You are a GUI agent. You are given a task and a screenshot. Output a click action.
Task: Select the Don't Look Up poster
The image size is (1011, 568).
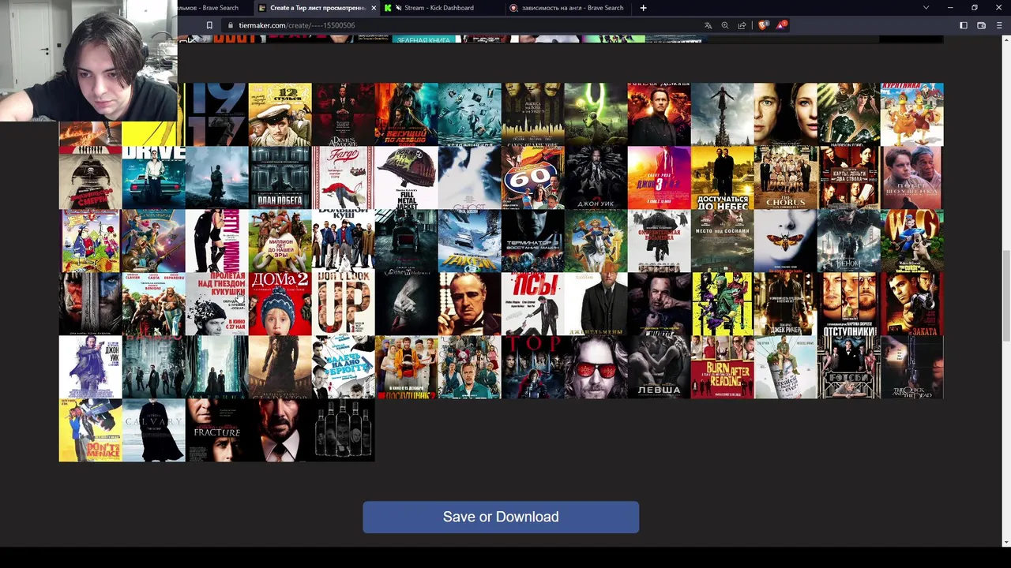point(343,304)
